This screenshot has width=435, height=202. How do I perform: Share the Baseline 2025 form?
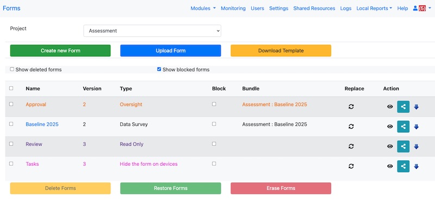pos(403,127)
